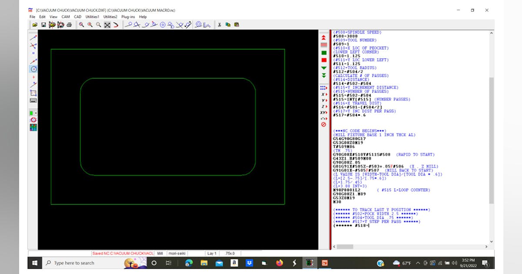Viewport: 522px width, 274px height.
Task: Toggle the X axis arrow button
Action: click(324, 94)
